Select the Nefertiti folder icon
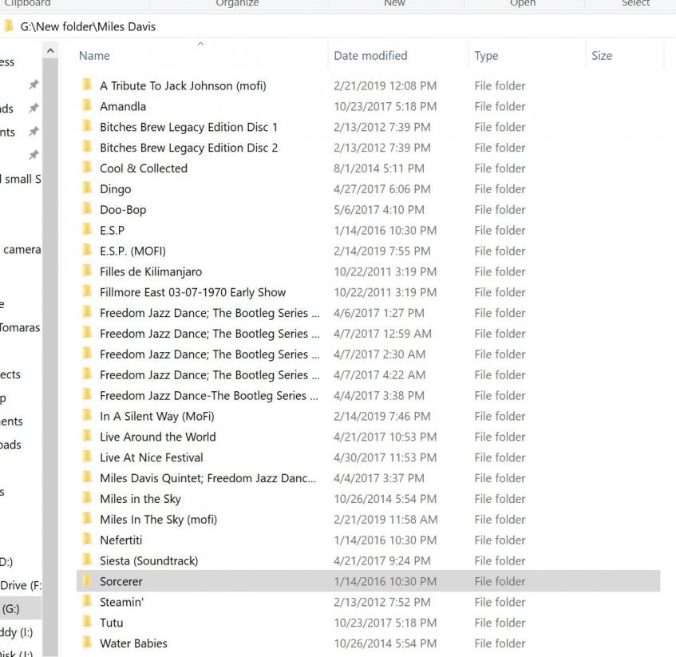This screenshot has height=657, width=676. (87, 540)
